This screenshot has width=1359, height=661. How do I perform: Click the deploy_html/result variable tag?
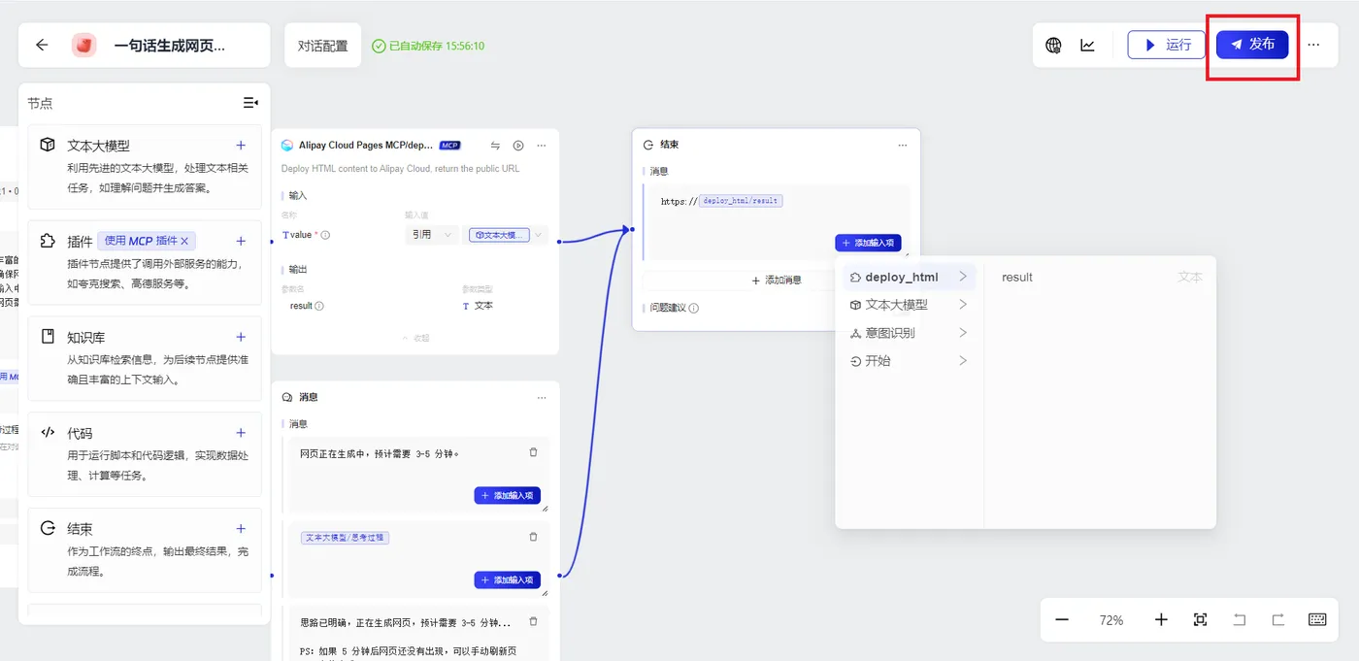click(x=741, y=201)
